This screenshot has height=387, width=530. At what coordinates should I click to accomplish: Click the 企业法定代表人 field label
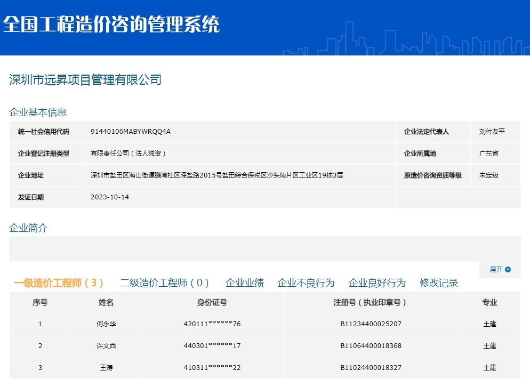coord(426,132)
